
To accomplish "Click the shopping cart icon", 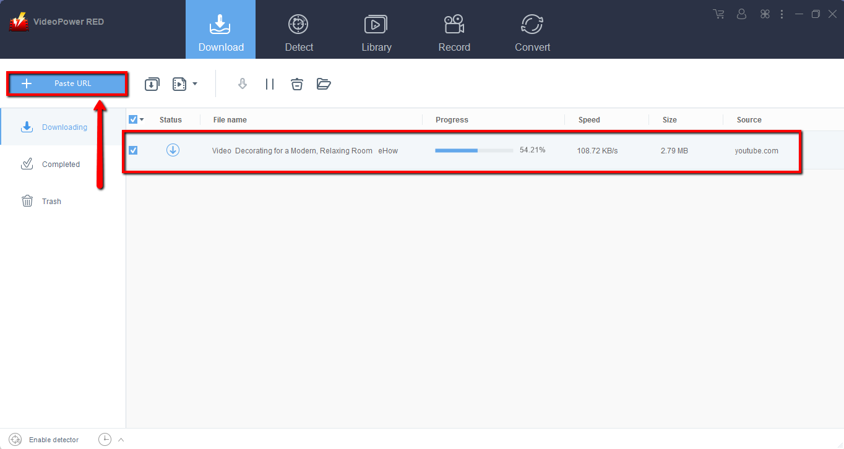I will click(718, 14).
